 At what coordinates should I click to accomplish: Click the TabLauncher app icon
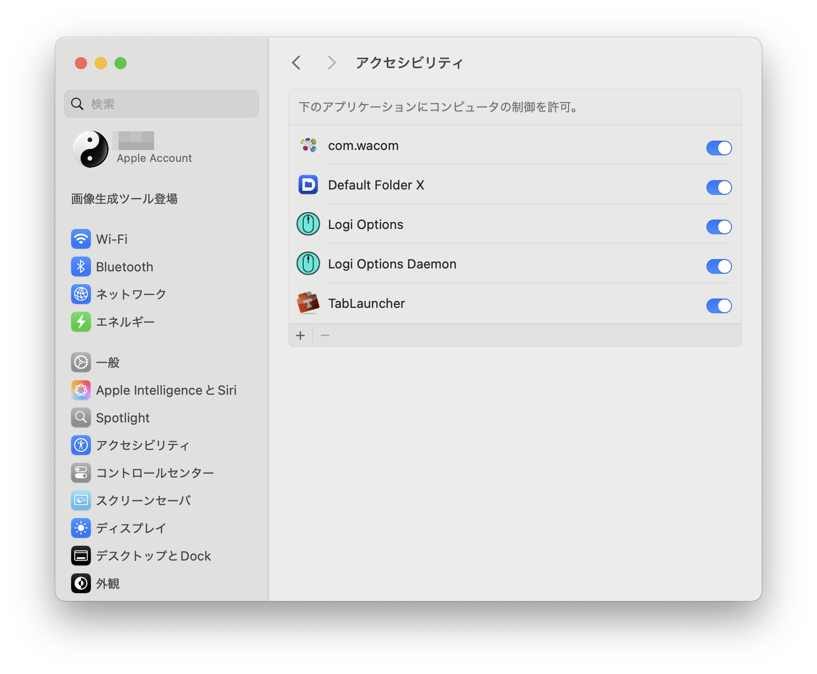tap(308, 303)
